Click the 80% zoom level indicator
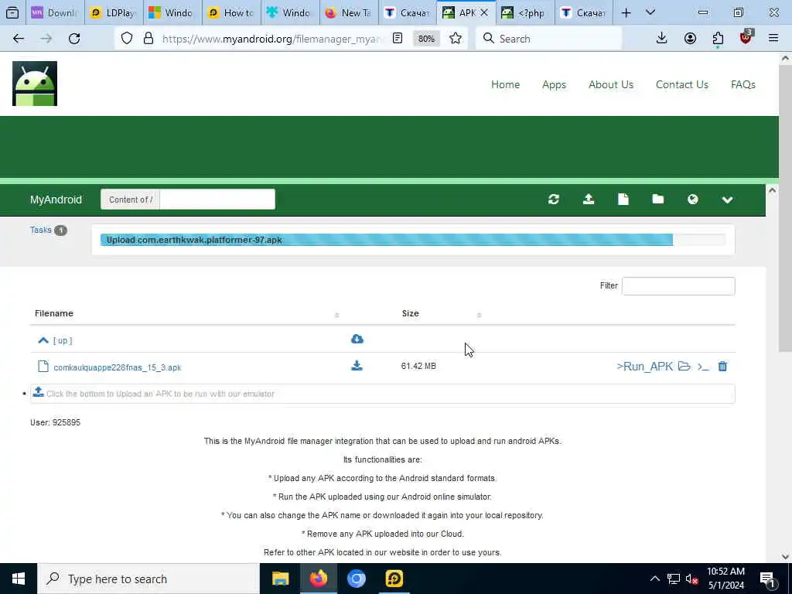This screenshot has width=792, height=594. point(426,39)
